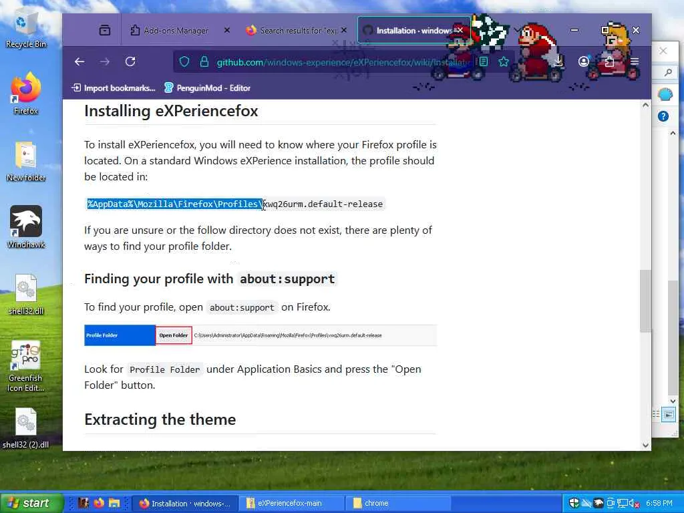Image resolution: width=684 pixels, height=513 pixels.
Task: Switch to eXPeriencefox-main taskbar window
Action: tap(291, 503)
